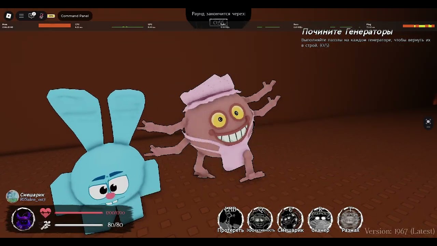
Task: Click the CPU stat readout
Action: coord(79,26)
